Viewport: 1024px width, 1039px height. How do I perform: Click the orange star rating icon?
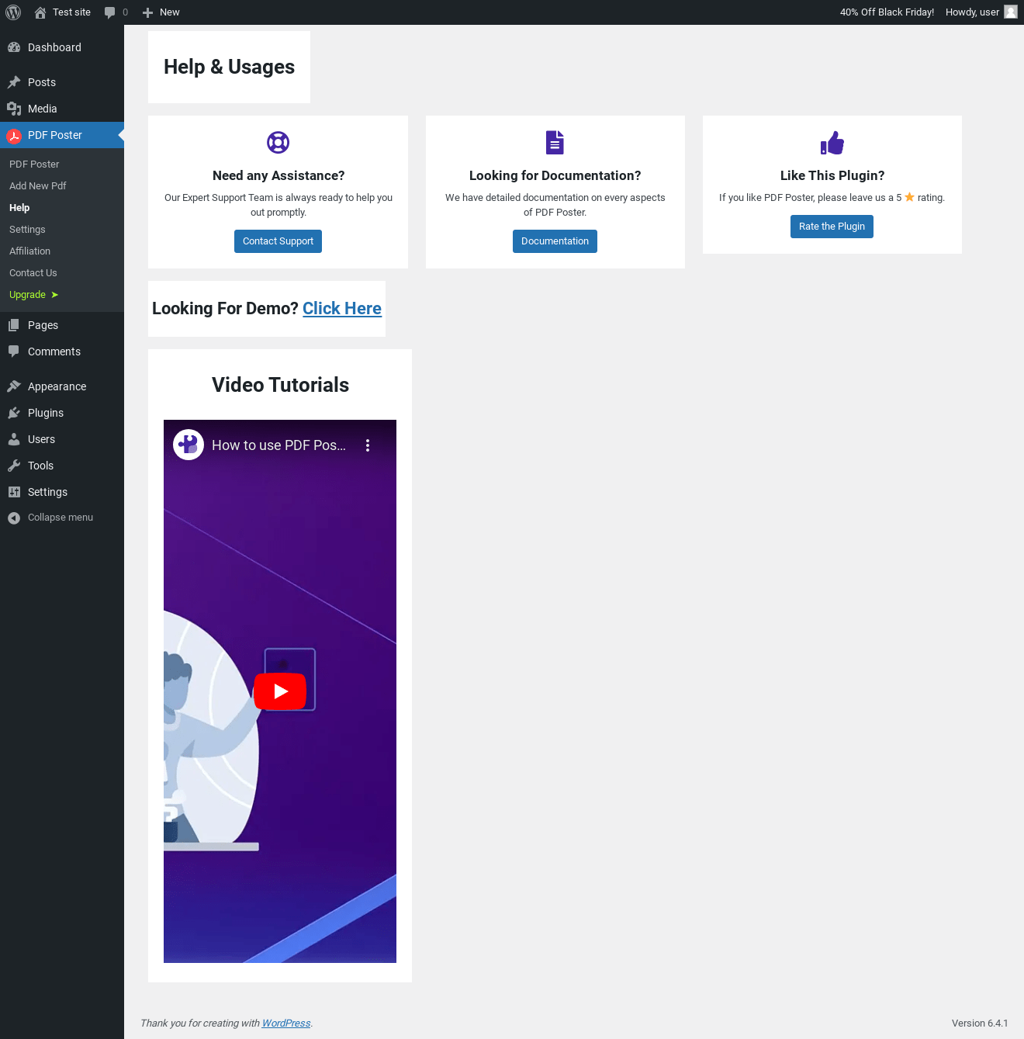pyautogui.click(x=909, y=197)
